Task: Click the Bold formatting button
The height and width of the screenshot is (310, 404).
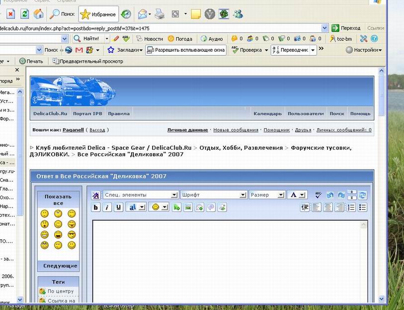Action: pos(96,207)
